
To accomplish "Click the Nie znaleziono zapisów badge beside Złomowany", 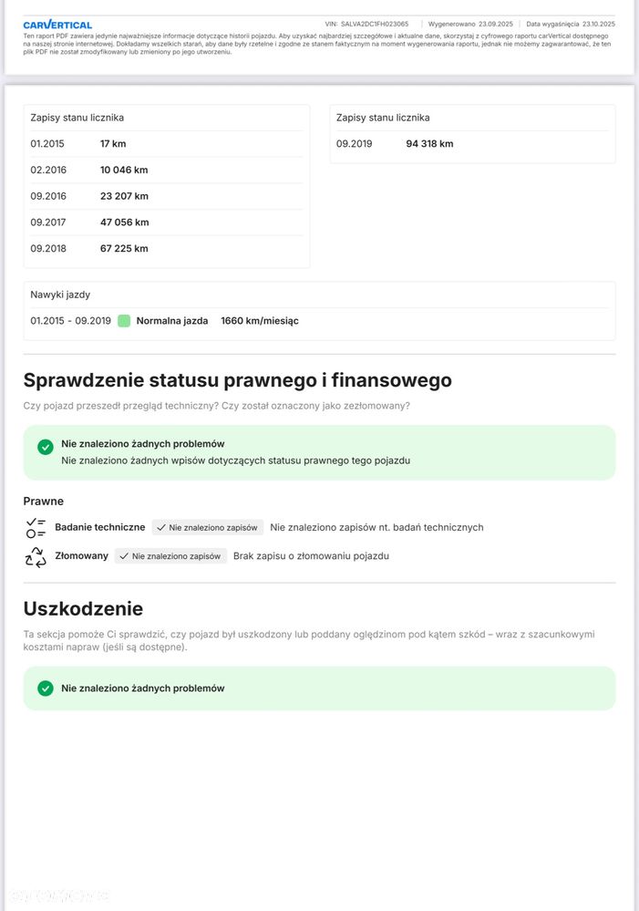I will (x=170, y=556).
